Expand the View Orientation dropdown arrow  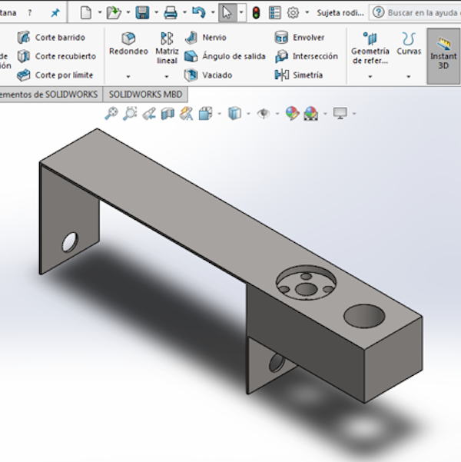click(220, 114)
